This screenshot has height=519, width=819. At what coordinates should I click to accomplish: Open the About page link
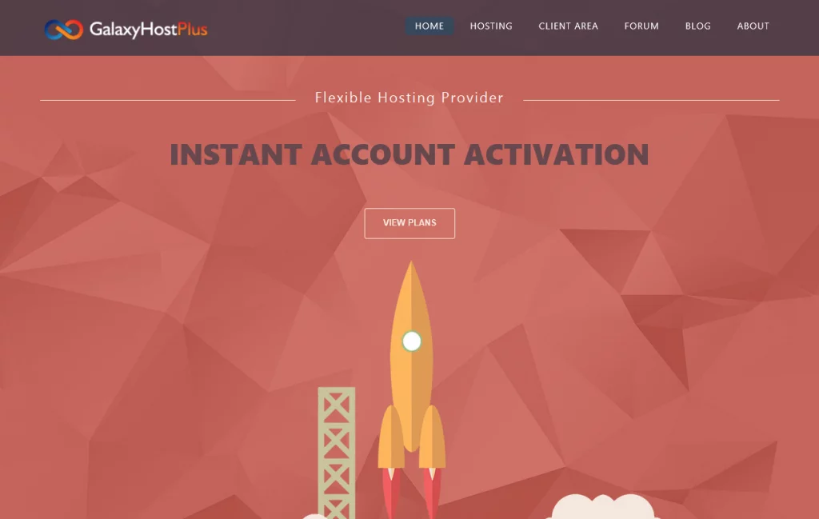pyautogui.click(x=753, y=26)
